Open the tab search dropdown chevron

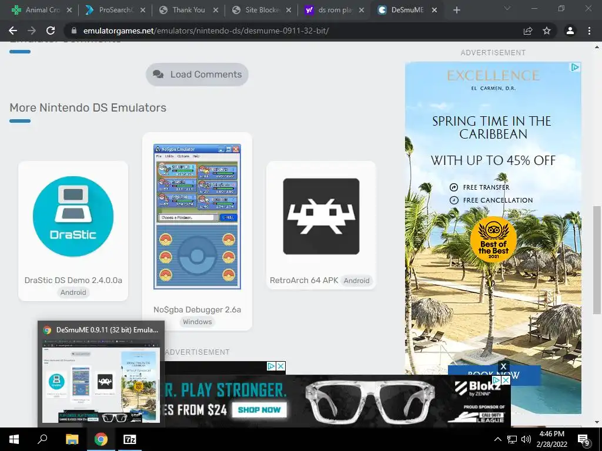(x=507, y=8)
